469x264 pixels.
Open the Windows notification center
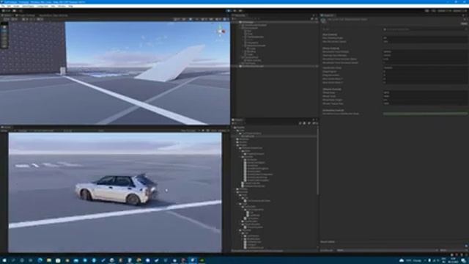463,260
